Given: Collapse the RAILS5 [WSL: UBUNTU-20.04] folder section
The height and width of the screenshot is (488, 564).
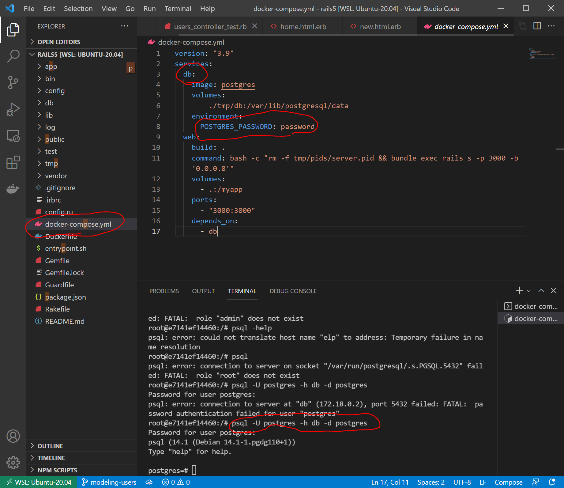Looking at the screenshot, I should [82, 54].
